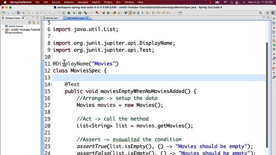Viewport: 276px width, 155px height.
Task: Toggle Show Whitespace Characters pilcrow icon
Action: coord(142,13)
